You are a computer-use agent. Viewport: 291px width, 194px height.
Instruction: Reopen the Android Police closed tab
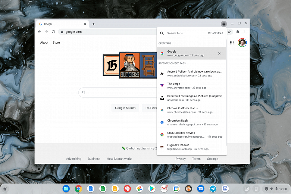[x=191, y=73]
